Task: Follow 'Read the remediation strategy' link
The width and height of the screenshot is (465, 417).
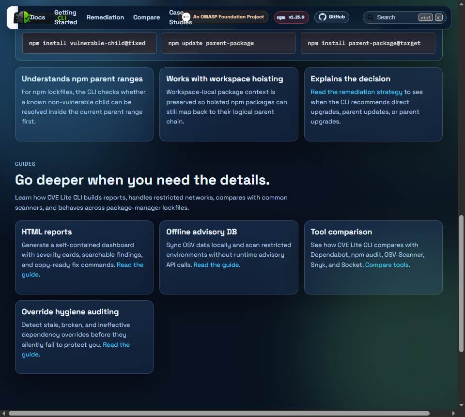Action: pyautogui.click(x=356, y=92)
